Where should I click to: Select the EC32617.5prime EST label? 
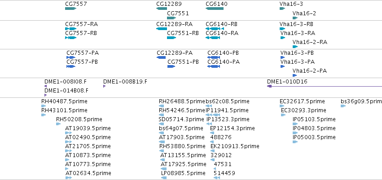tap(302, 101)
